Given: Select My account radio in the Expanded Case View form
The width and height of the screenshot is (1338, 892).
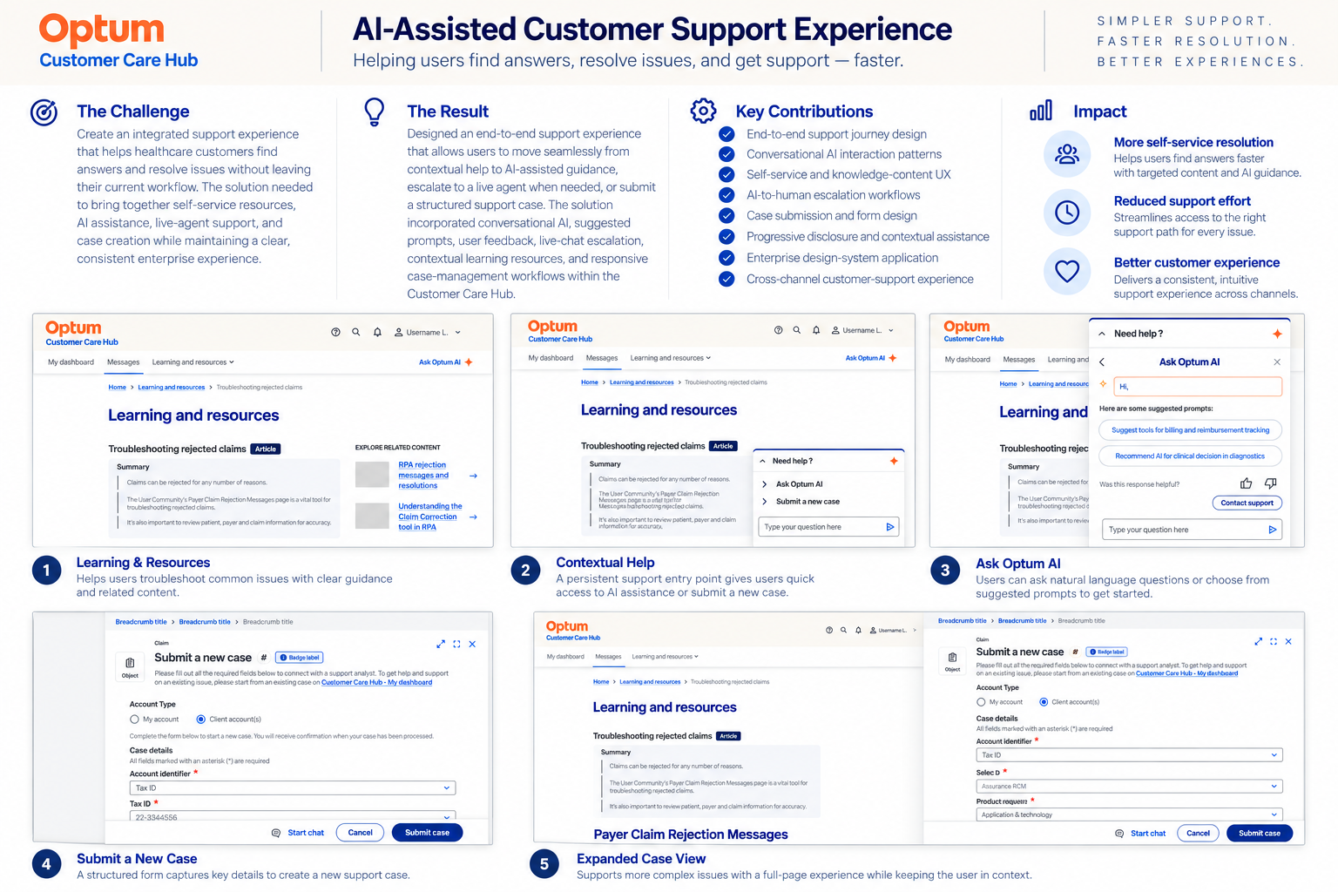Looking at the screenshot, I should click(981, 702).
